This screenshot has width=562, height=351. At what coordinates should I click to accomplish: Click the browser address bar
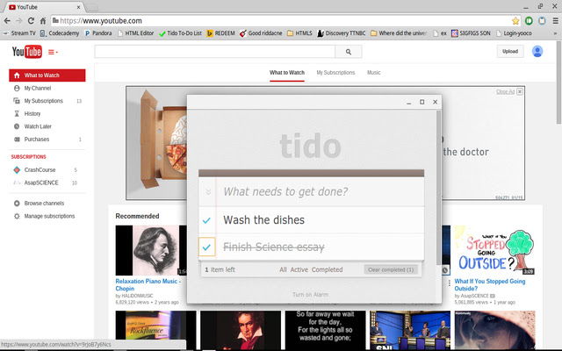[281, 21]
